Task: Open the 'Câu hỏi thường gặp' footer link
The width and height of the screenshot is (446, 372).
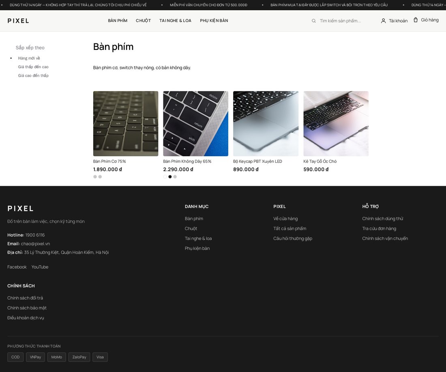Action: [x=293, y=239]
